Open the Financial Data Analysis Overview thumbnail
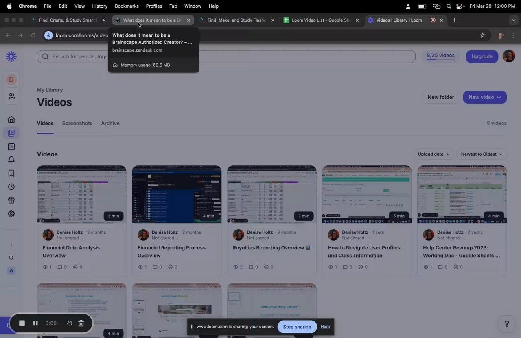521x338 pixels. pyautogui.click(x=81, y=195)
